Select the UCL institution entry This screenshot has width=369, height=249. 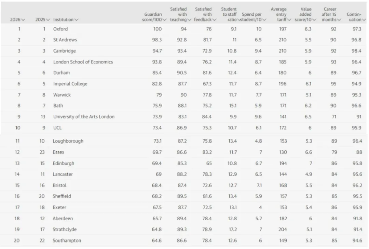[58, 128]
